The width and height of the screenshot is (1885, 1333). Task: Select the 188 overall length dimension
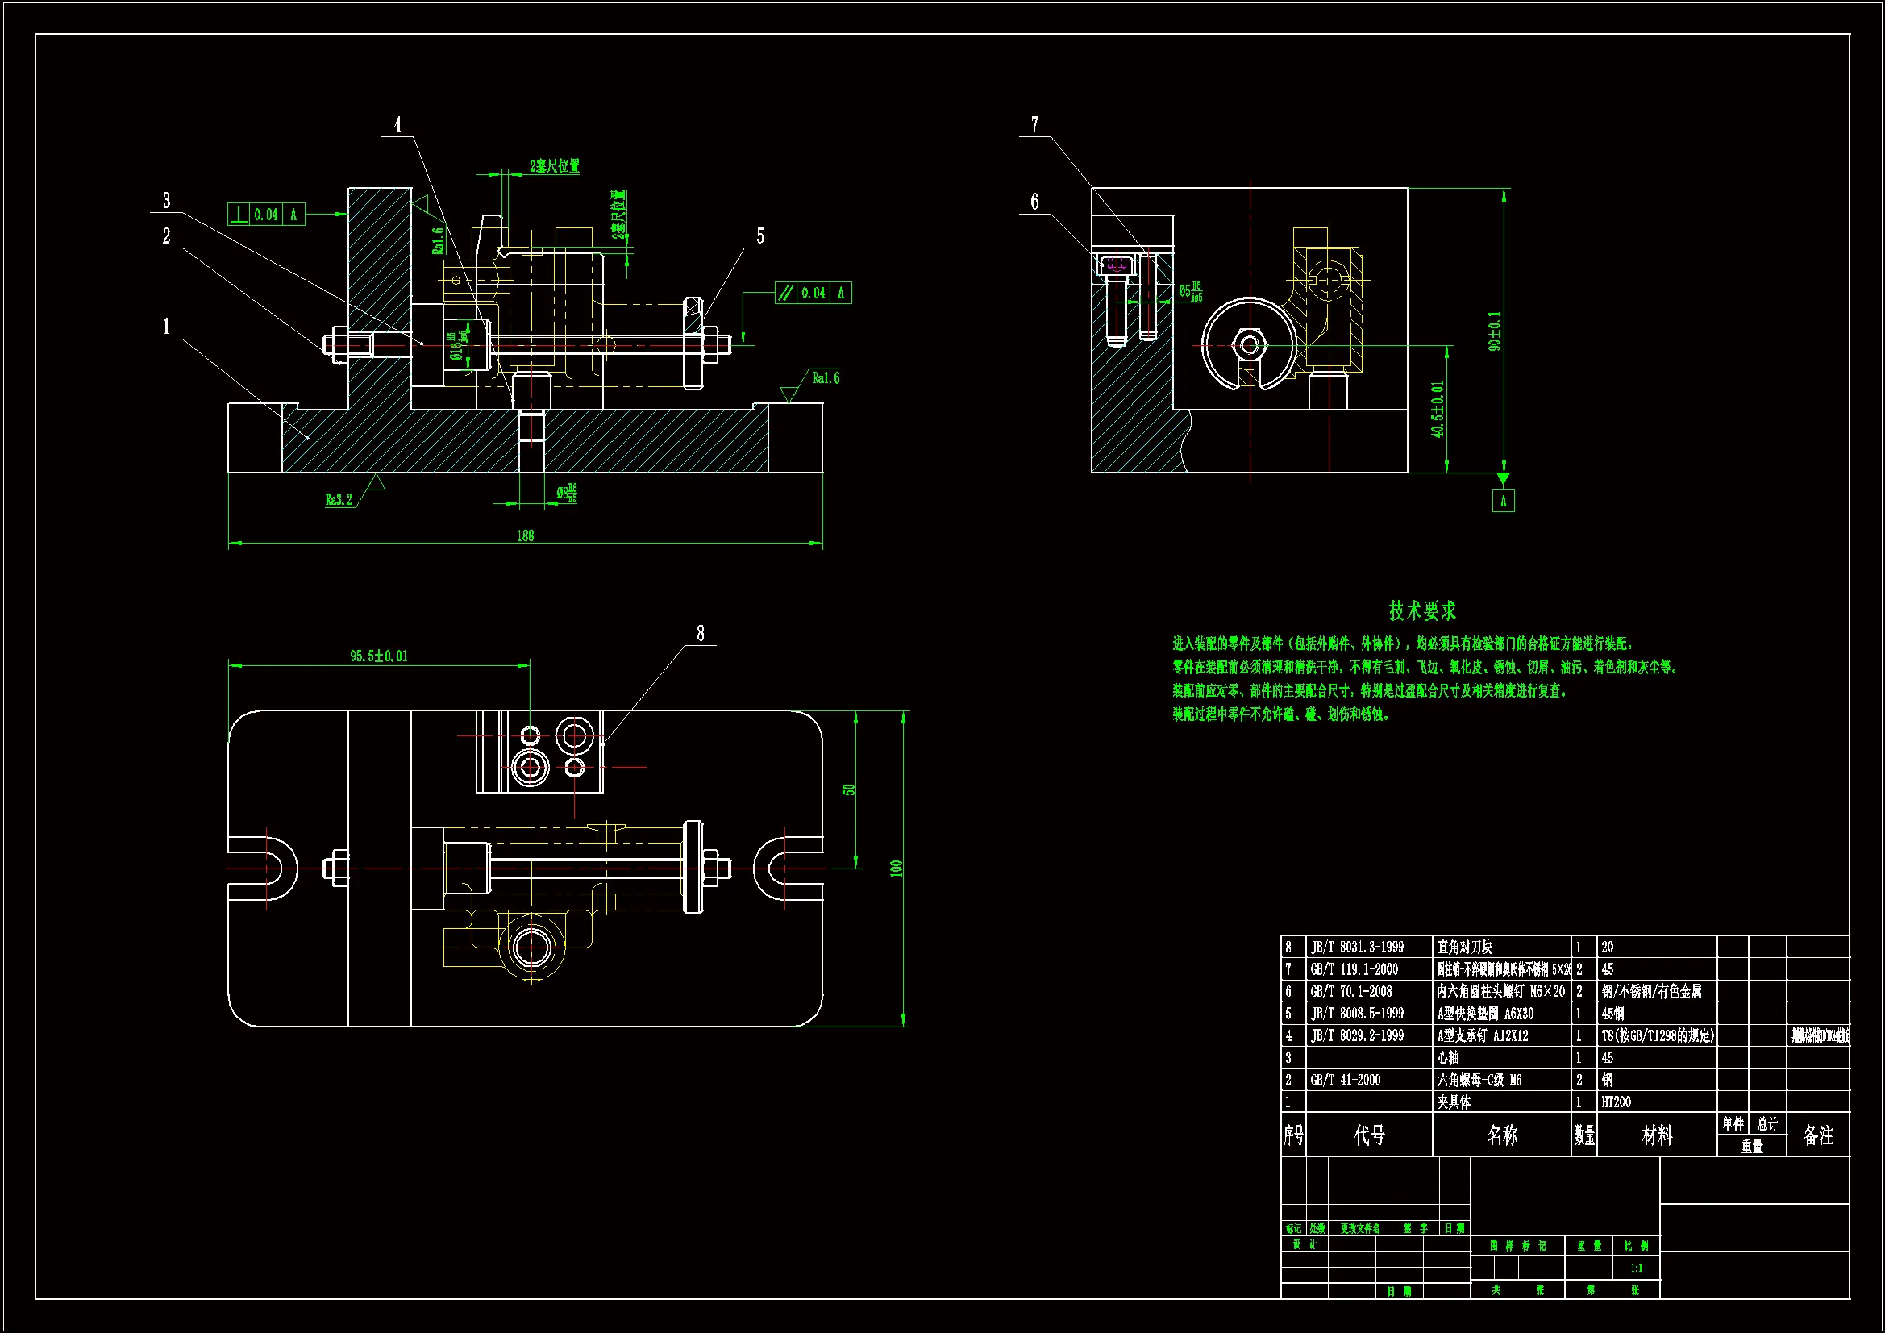[x=525, y=535]
